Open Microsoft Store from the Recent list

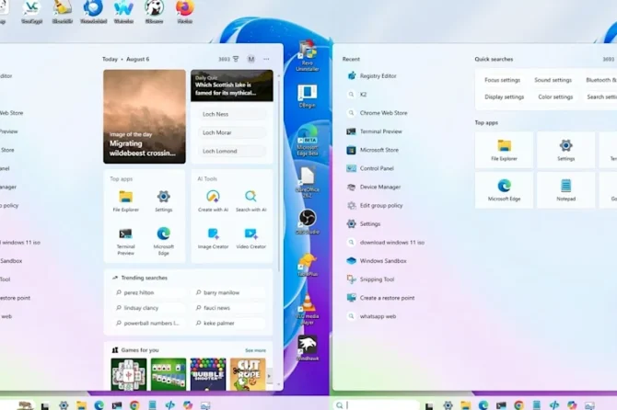373,150
